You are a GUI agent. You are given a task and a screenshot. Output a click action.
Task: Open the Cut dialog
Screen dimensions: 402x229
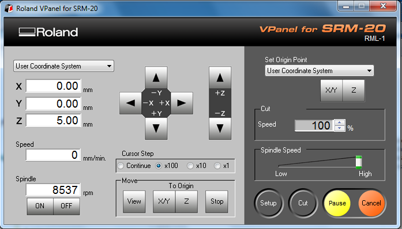pyautogui.click(x=303, y=203)
